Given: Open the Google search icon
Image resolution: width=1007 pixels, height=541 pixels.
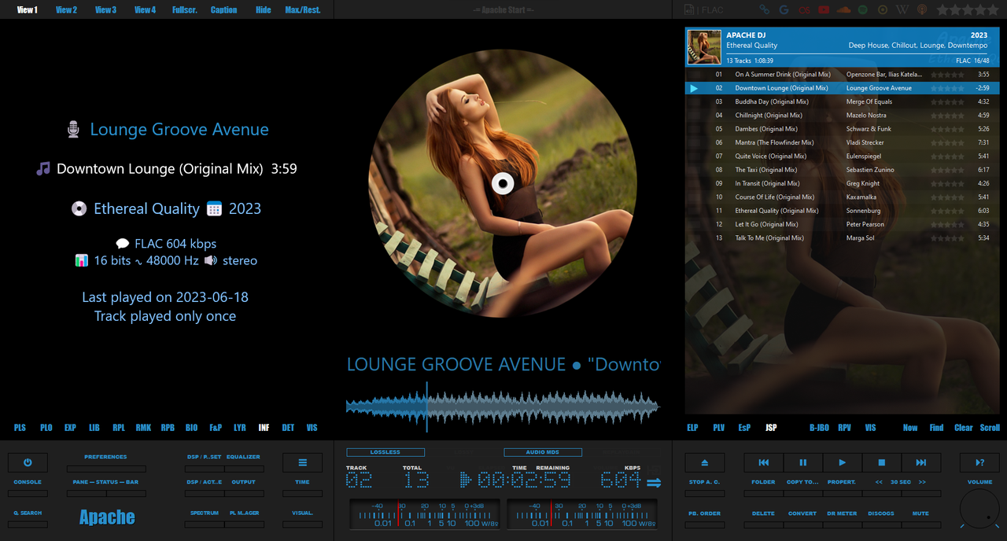Looking at the screenshot, I should pos(784,9).
